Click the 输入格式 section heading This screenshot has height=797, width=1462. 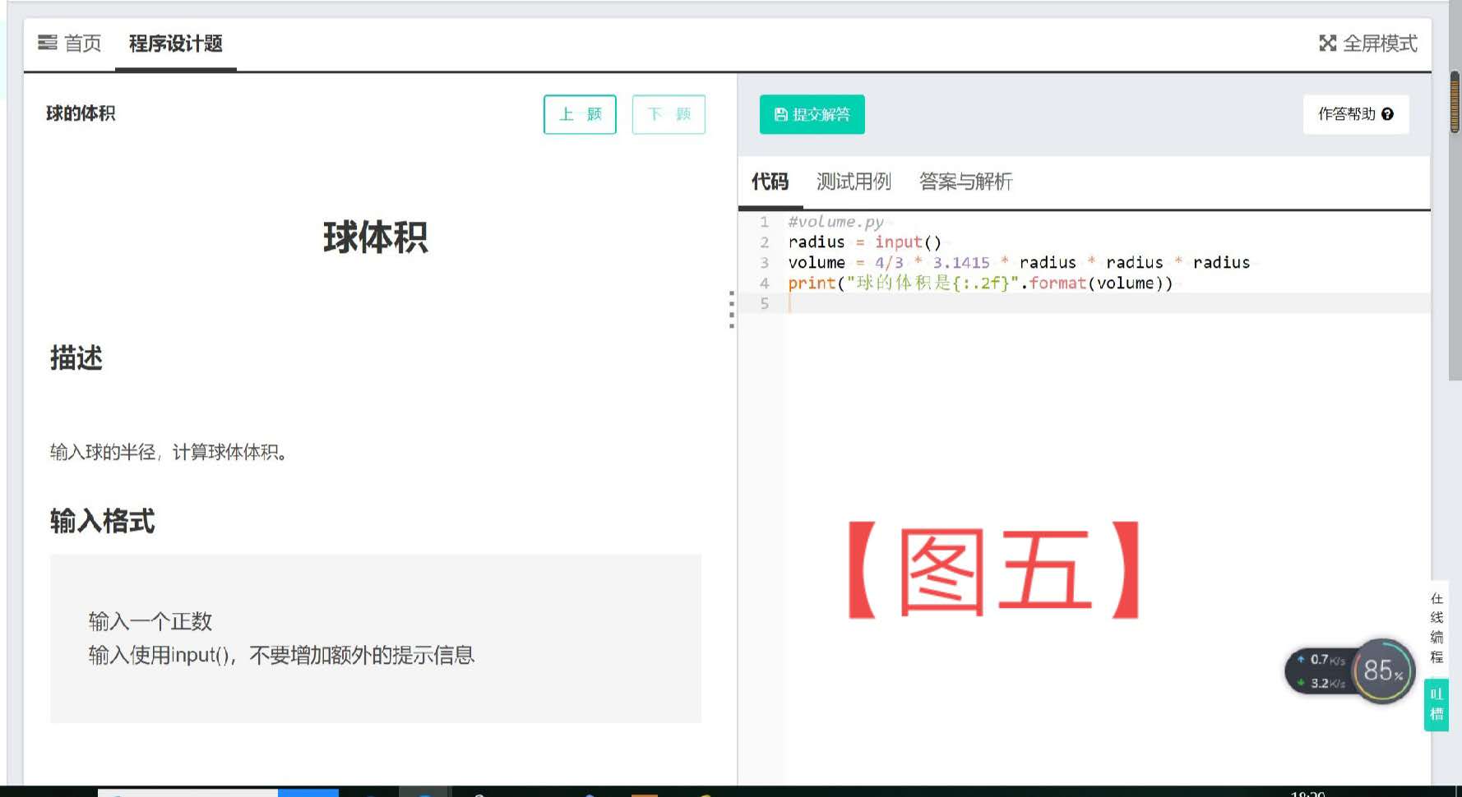click(103, 521)
